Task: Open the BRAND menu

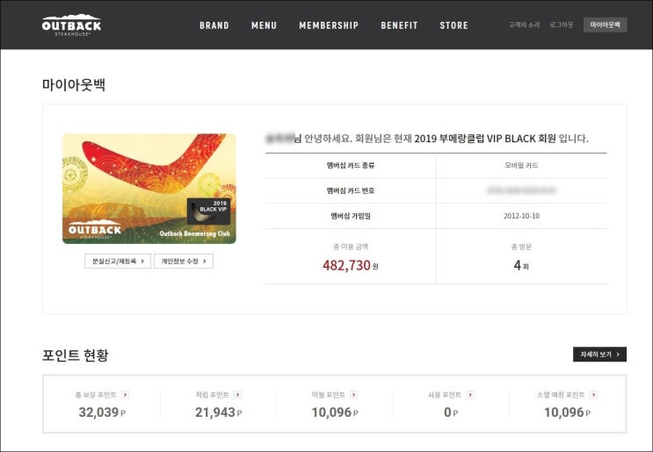Action: (x=214, y=25)
